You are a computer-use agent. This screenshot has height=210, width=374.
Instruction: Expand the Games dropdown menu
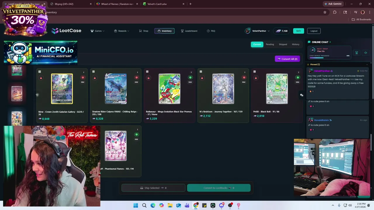pos(98,31)
